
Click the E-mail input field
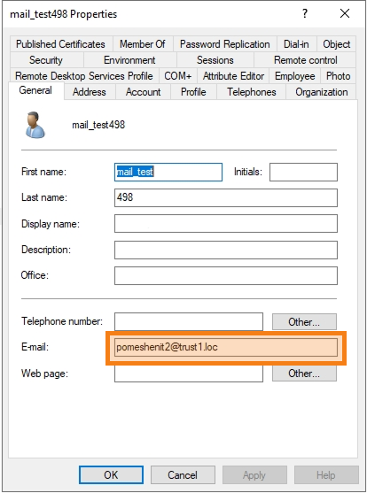click(x=226, y=348)
